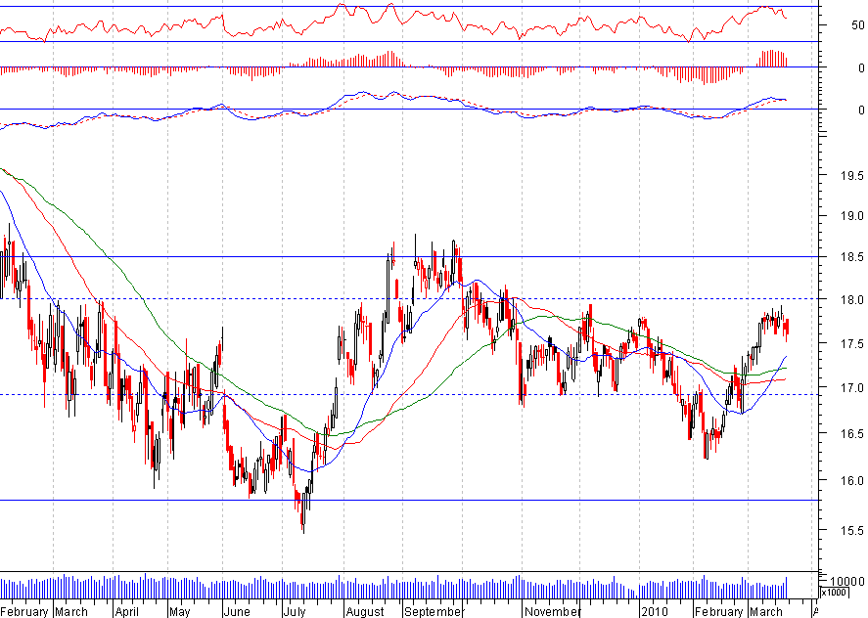868x618 pixels.
Task: Click the 15.5 price axis label
Action: 852,530
